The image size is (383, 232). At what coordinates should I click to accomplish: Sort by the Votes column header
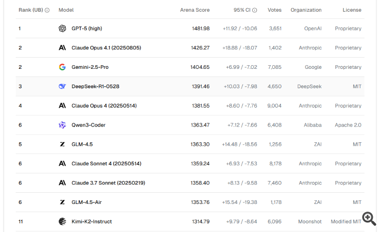(274, 10)
